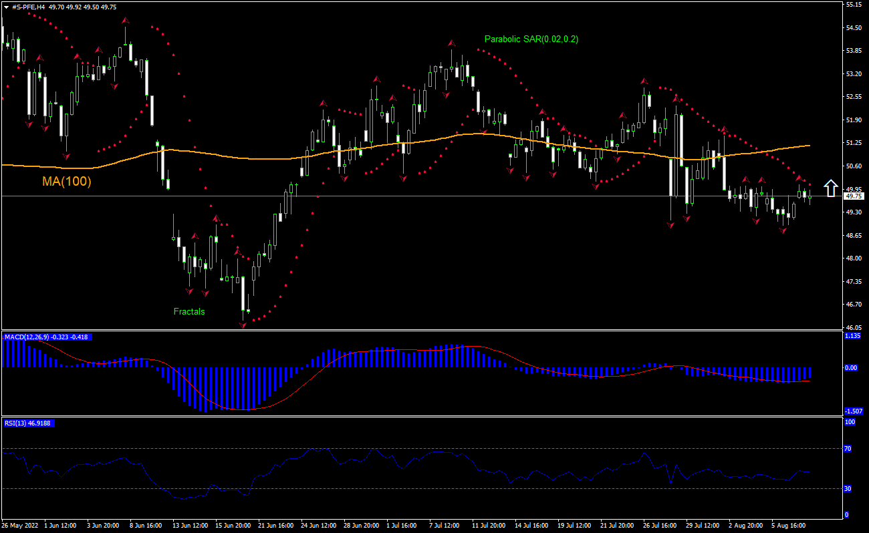Click the MACD(12,26,9) label bar
Screen dimensions: 869x533
[x=47, y=337]
